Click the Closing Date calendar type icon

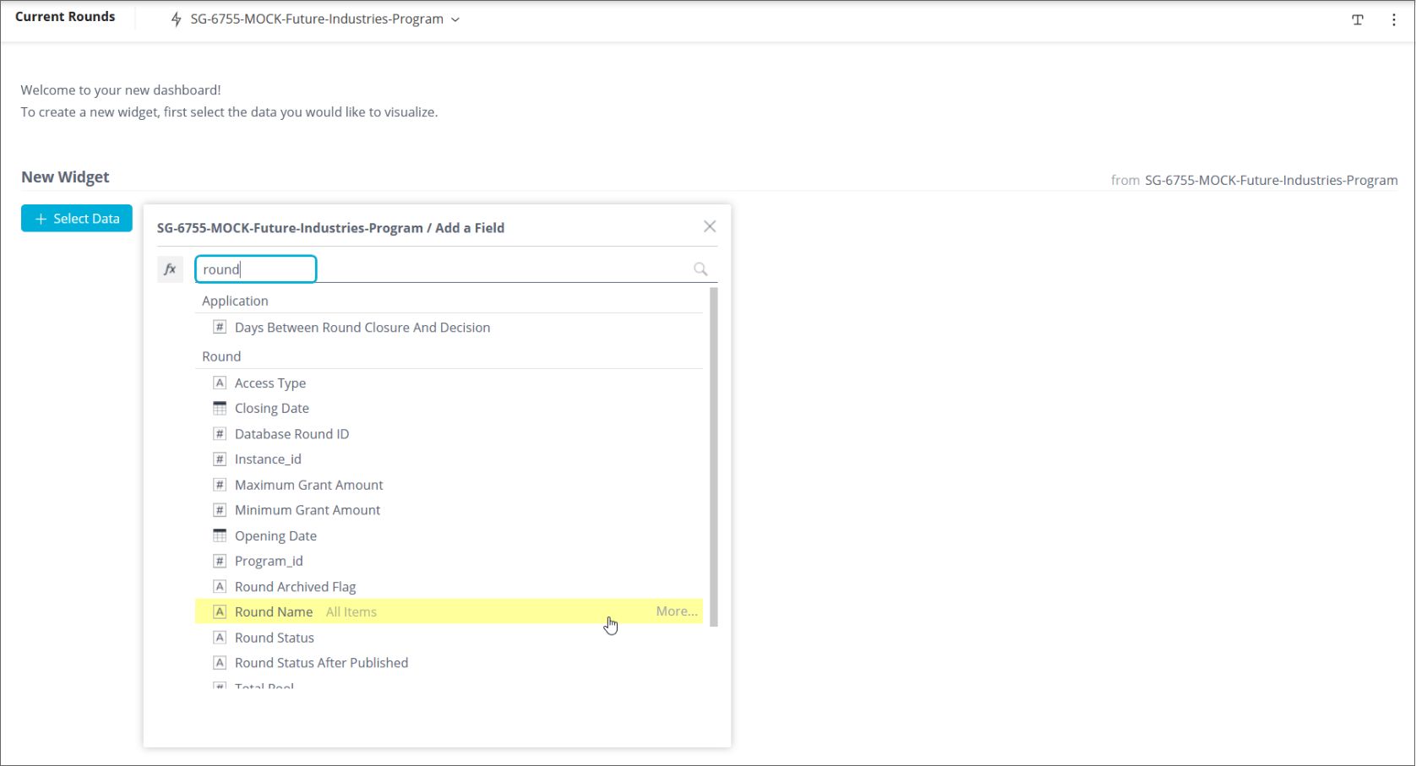point(220,408)
